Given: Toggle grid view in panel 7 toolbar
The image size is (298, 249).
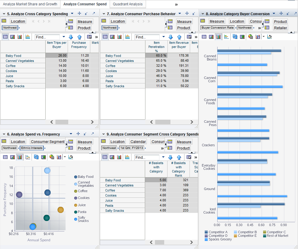Looking at the screenshot, I should pyautogui.click(x=105, y=37).
